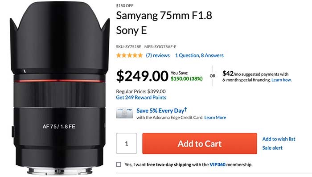The height and width of the screenshot is (177, 312).
Task: Open the VIP360 membership link
Action: (x=218, y=165)
